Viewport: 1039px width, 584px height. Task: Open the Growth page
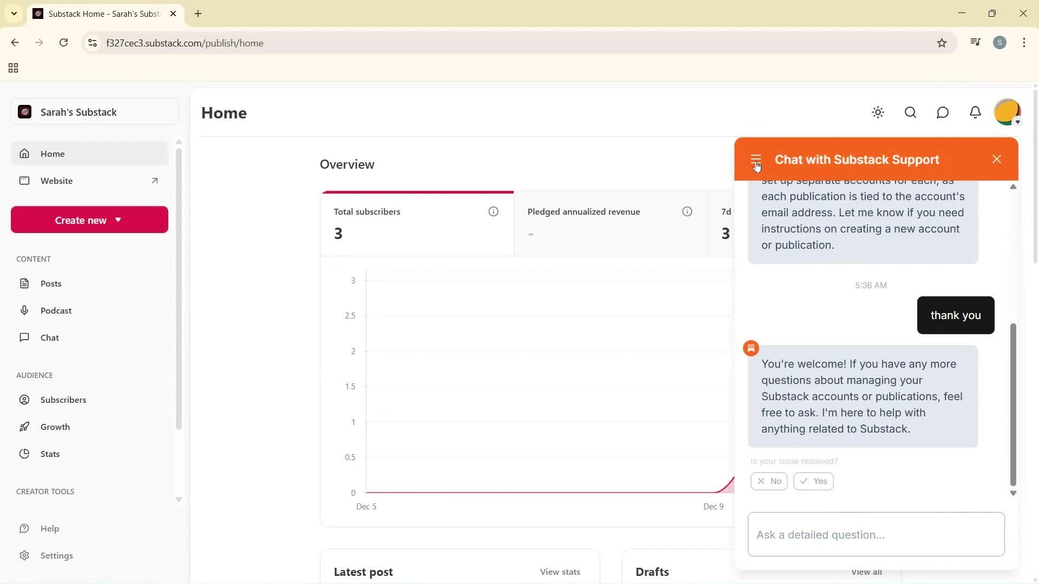tap(55, 426)
